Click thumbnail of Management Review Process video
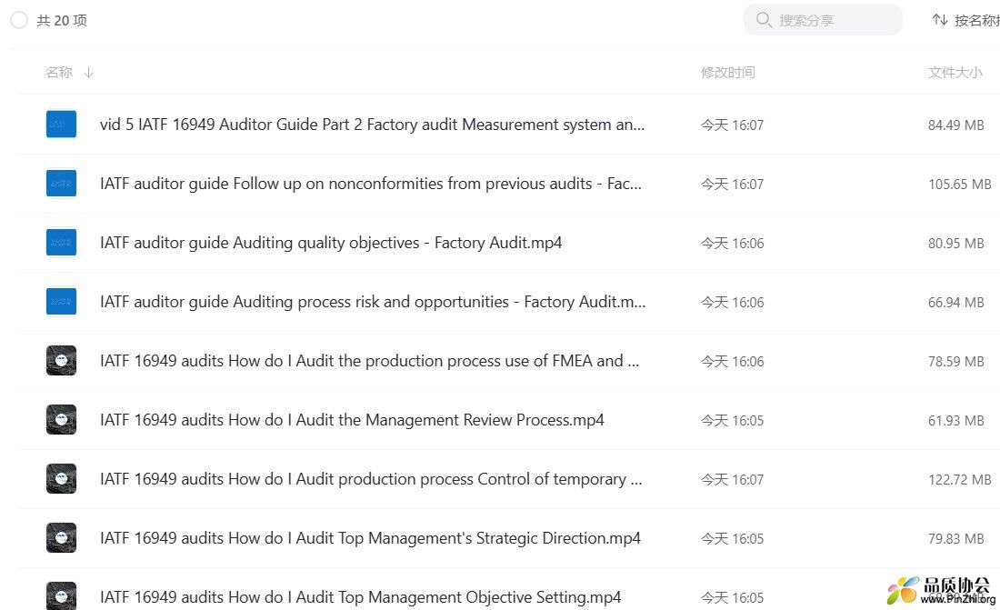Screen dimensions: 1000x610 pos(61,420)
